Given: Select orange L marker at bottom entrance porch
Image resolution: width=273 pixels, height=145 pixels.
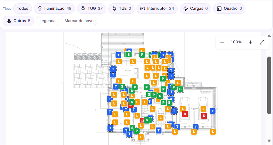Looking at the screenshot, I should (141, 137).
